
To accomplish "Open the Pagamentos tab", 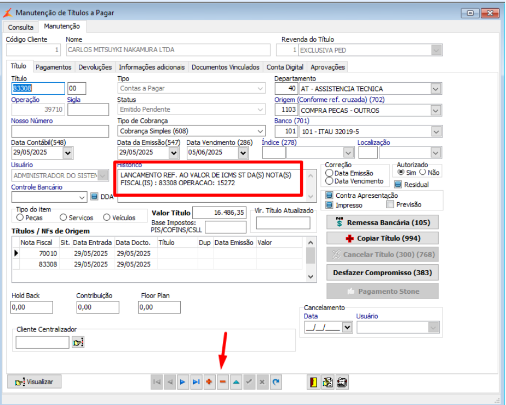I will click(x=54, y=67).
